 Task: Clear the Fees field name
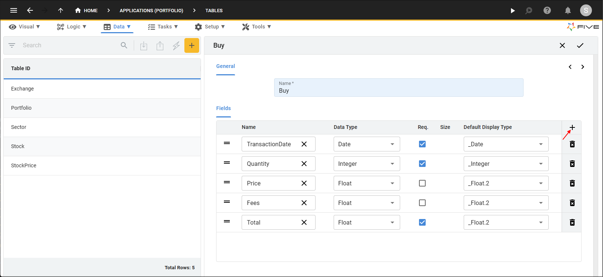click(x=304, y=203)
